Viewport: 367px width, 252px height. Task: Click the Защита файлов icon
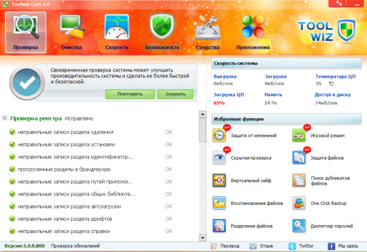299,157
